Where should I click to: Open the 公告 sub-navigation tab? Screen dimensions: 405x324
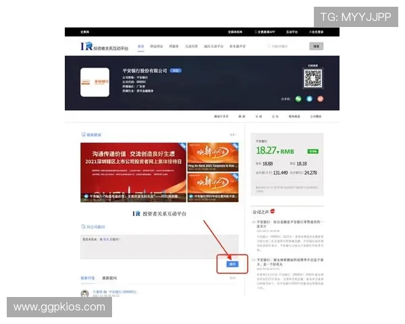point(275,117)
